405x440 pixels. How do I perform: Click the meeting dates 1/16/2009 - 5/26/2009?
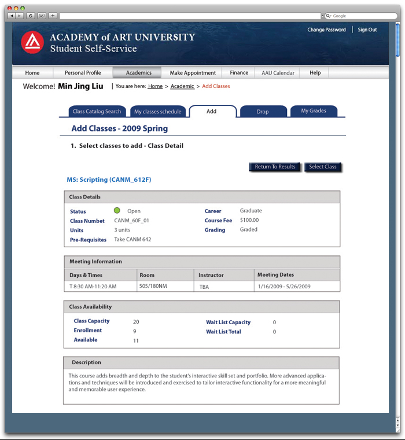point(284,287)
